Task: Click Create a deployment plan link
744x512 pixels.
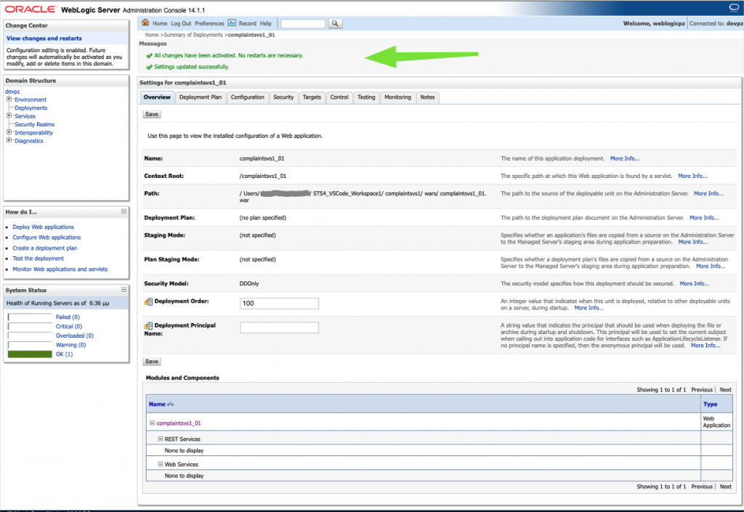Action: (44, 248)
